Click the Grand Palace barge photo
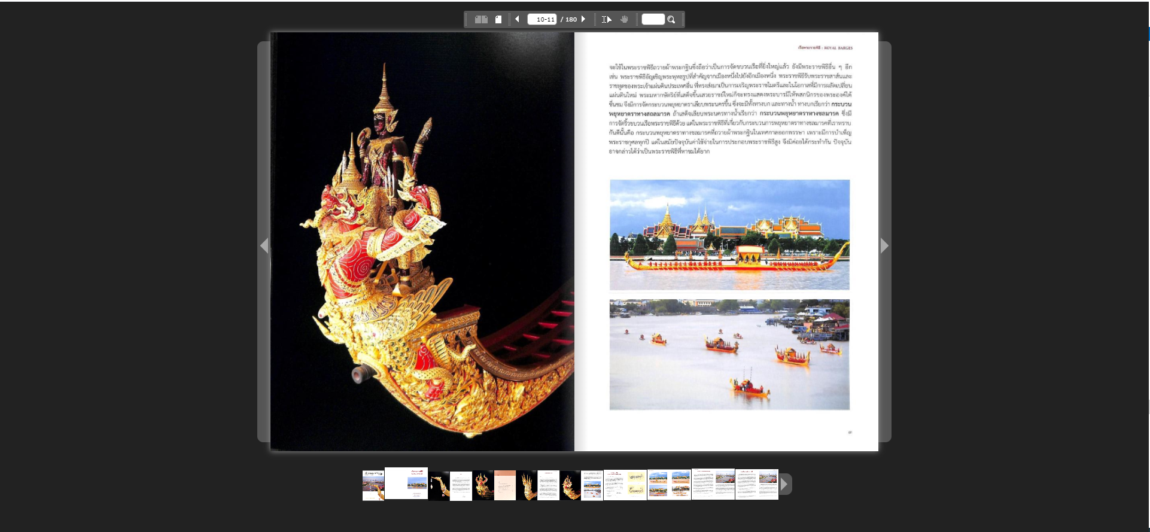1150x532 pixels. tap(729, 235)
